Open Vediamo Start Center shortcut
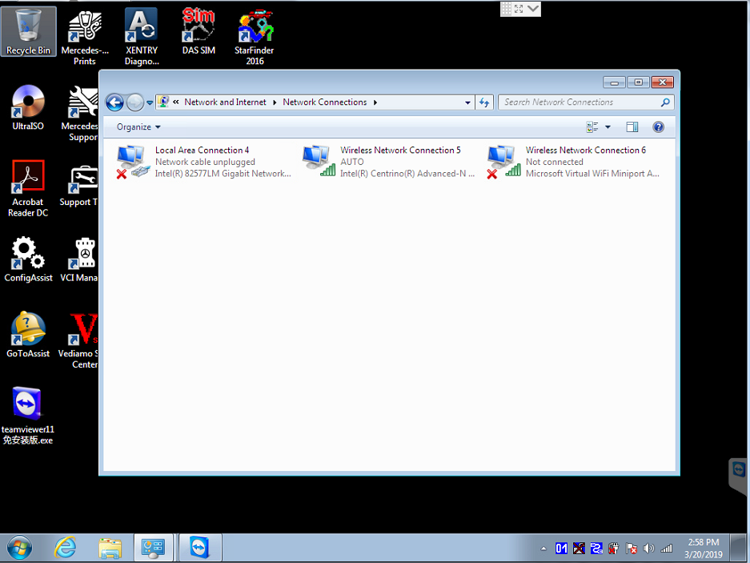 [x=79, y=340]
